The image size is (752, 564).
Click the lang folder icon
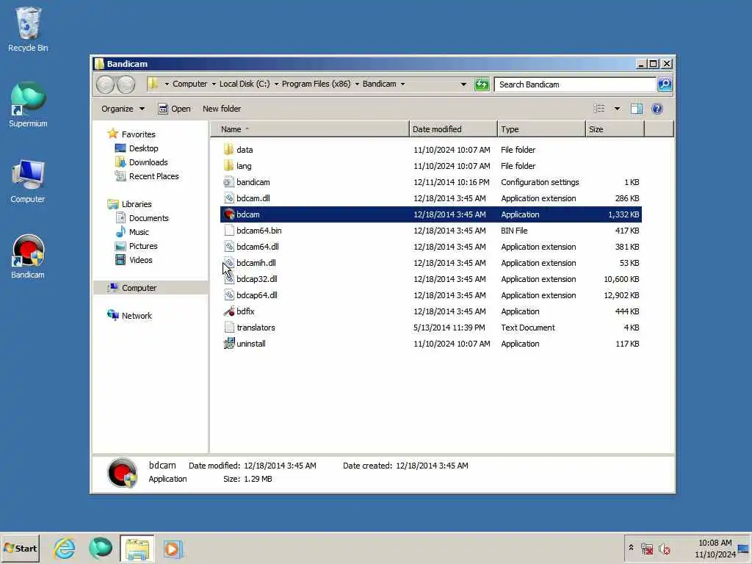229,166
